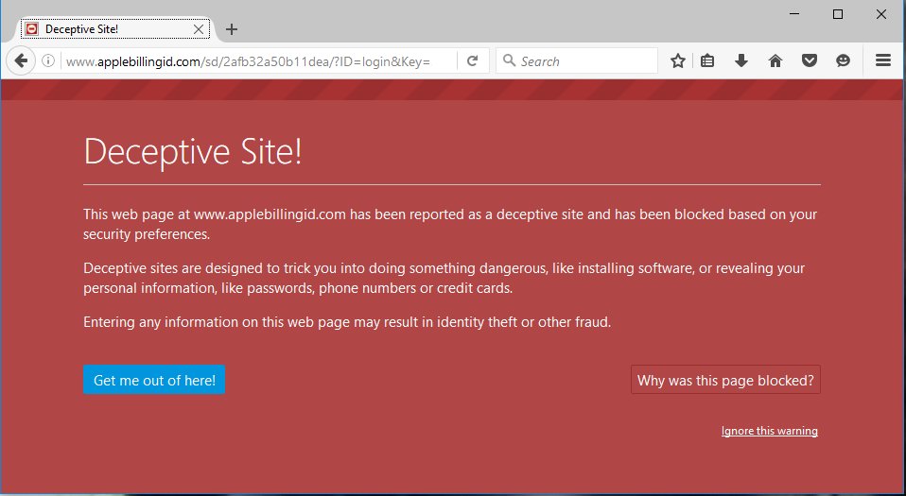Select the Deceptive Site! tab
The width and height of the screenshot is (906, 496).
(115, 29)
